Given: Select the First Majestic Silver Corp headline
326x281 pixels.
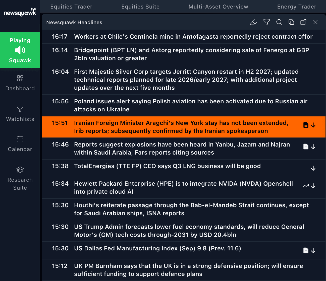Looking at the screenshot, I should [184, 80].
